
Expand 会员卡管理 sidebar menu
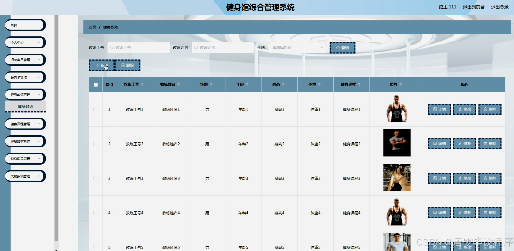tap(25, 77)
